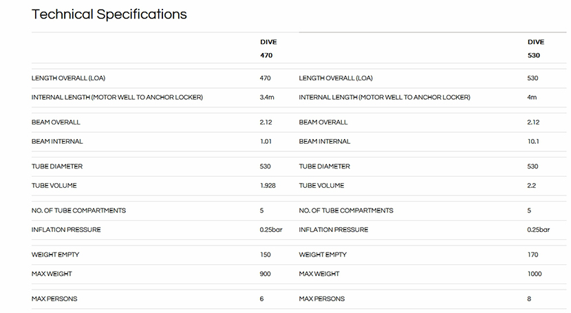
Task: Select the 8 max persons value
Action: tap(529, 299)
